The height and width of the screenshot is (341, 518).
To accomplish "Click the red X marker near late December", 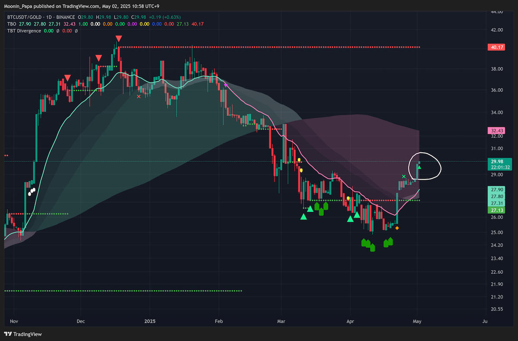I will coord(139,97).
